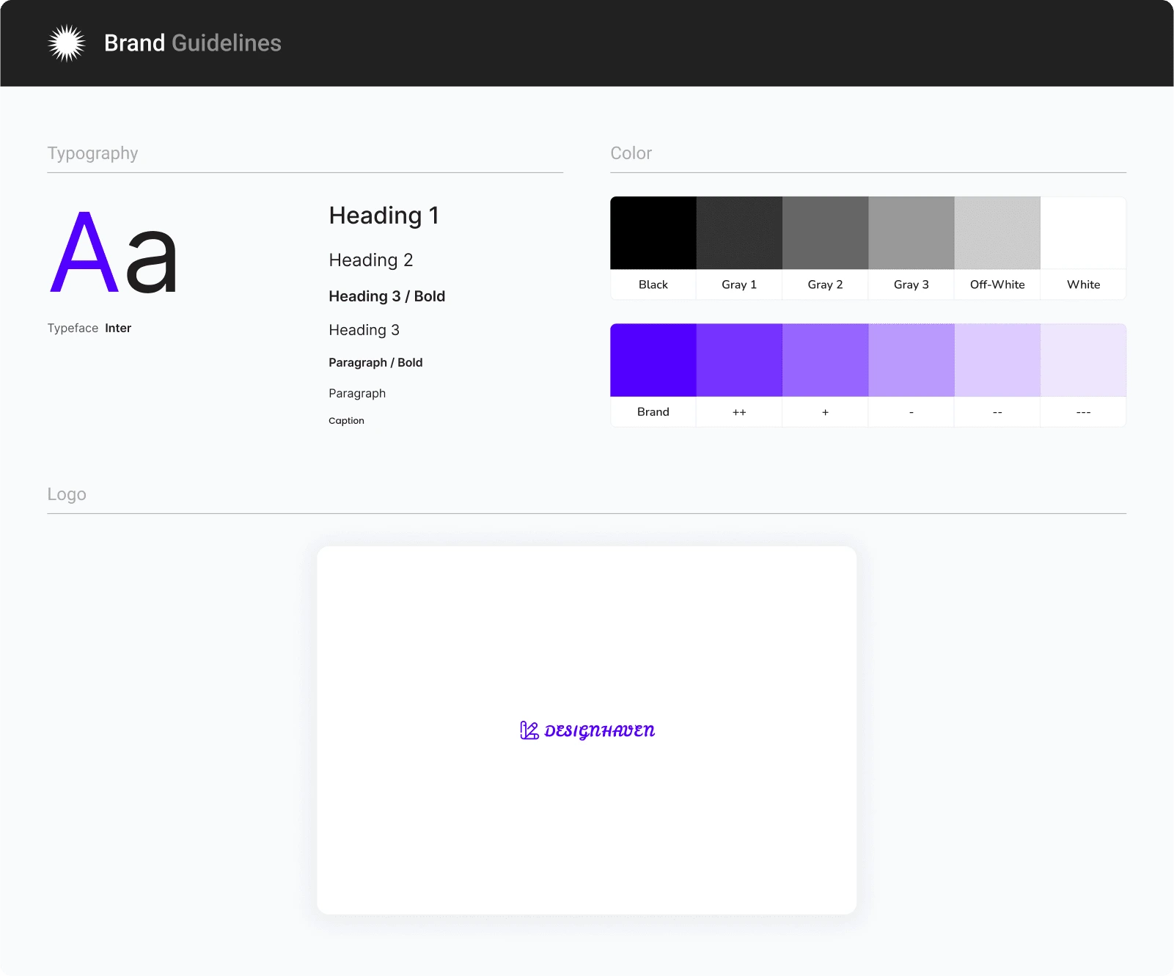Click the white logo preview card
The width and height of the screenshot is (1174, 976).
coord(587,730)
